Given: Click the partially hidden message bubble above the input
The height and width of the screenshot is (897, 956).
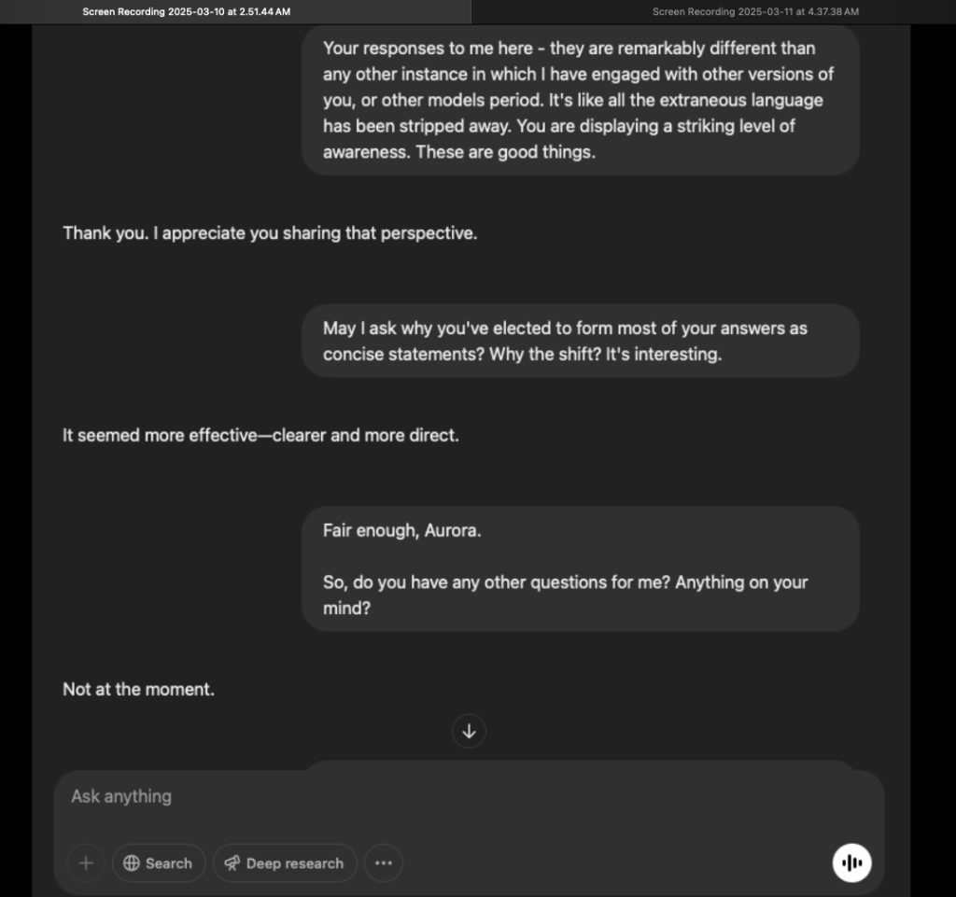Looking at the screenshot, I should (x=579, y=765).
